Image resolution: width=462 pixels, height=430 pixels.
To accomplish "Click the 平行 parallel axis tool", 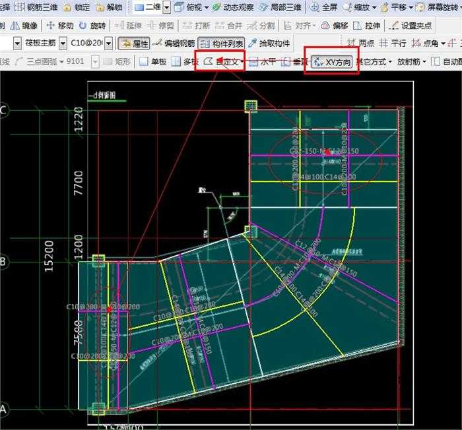I will coord(393,44).
